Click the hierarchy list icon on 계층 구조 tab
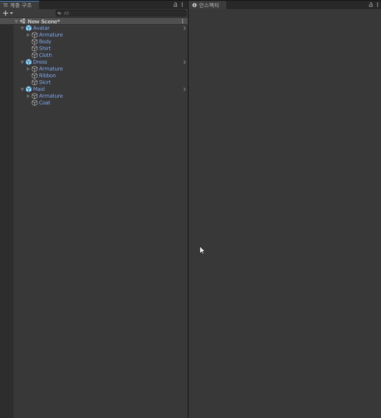 tap(6, 5)
